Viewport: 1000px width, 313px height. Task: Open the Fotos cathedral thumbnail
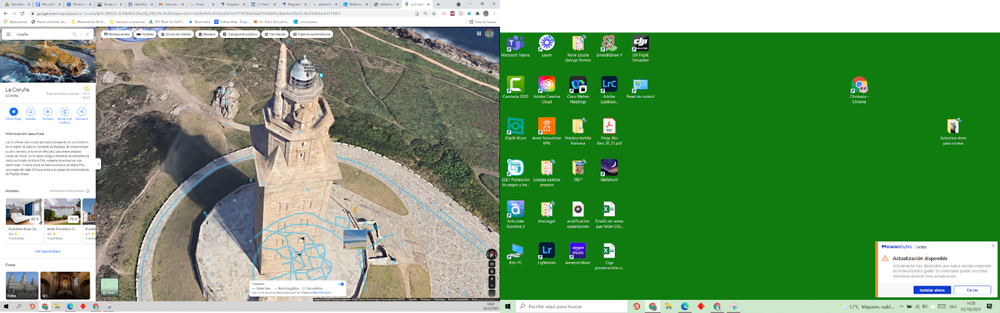(22, 285)
